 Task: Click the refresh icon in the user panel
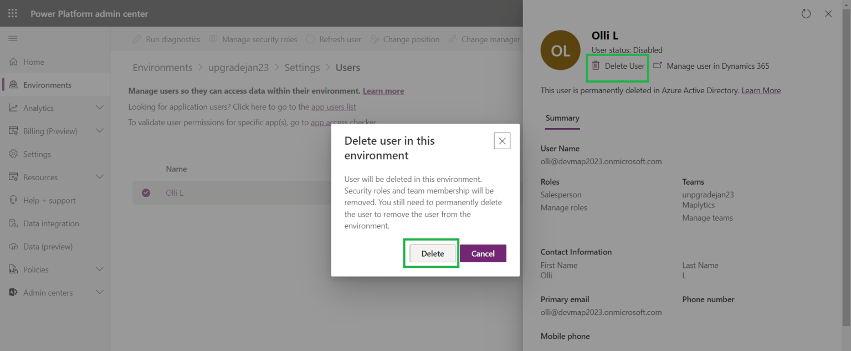click(x=806, y=13)
